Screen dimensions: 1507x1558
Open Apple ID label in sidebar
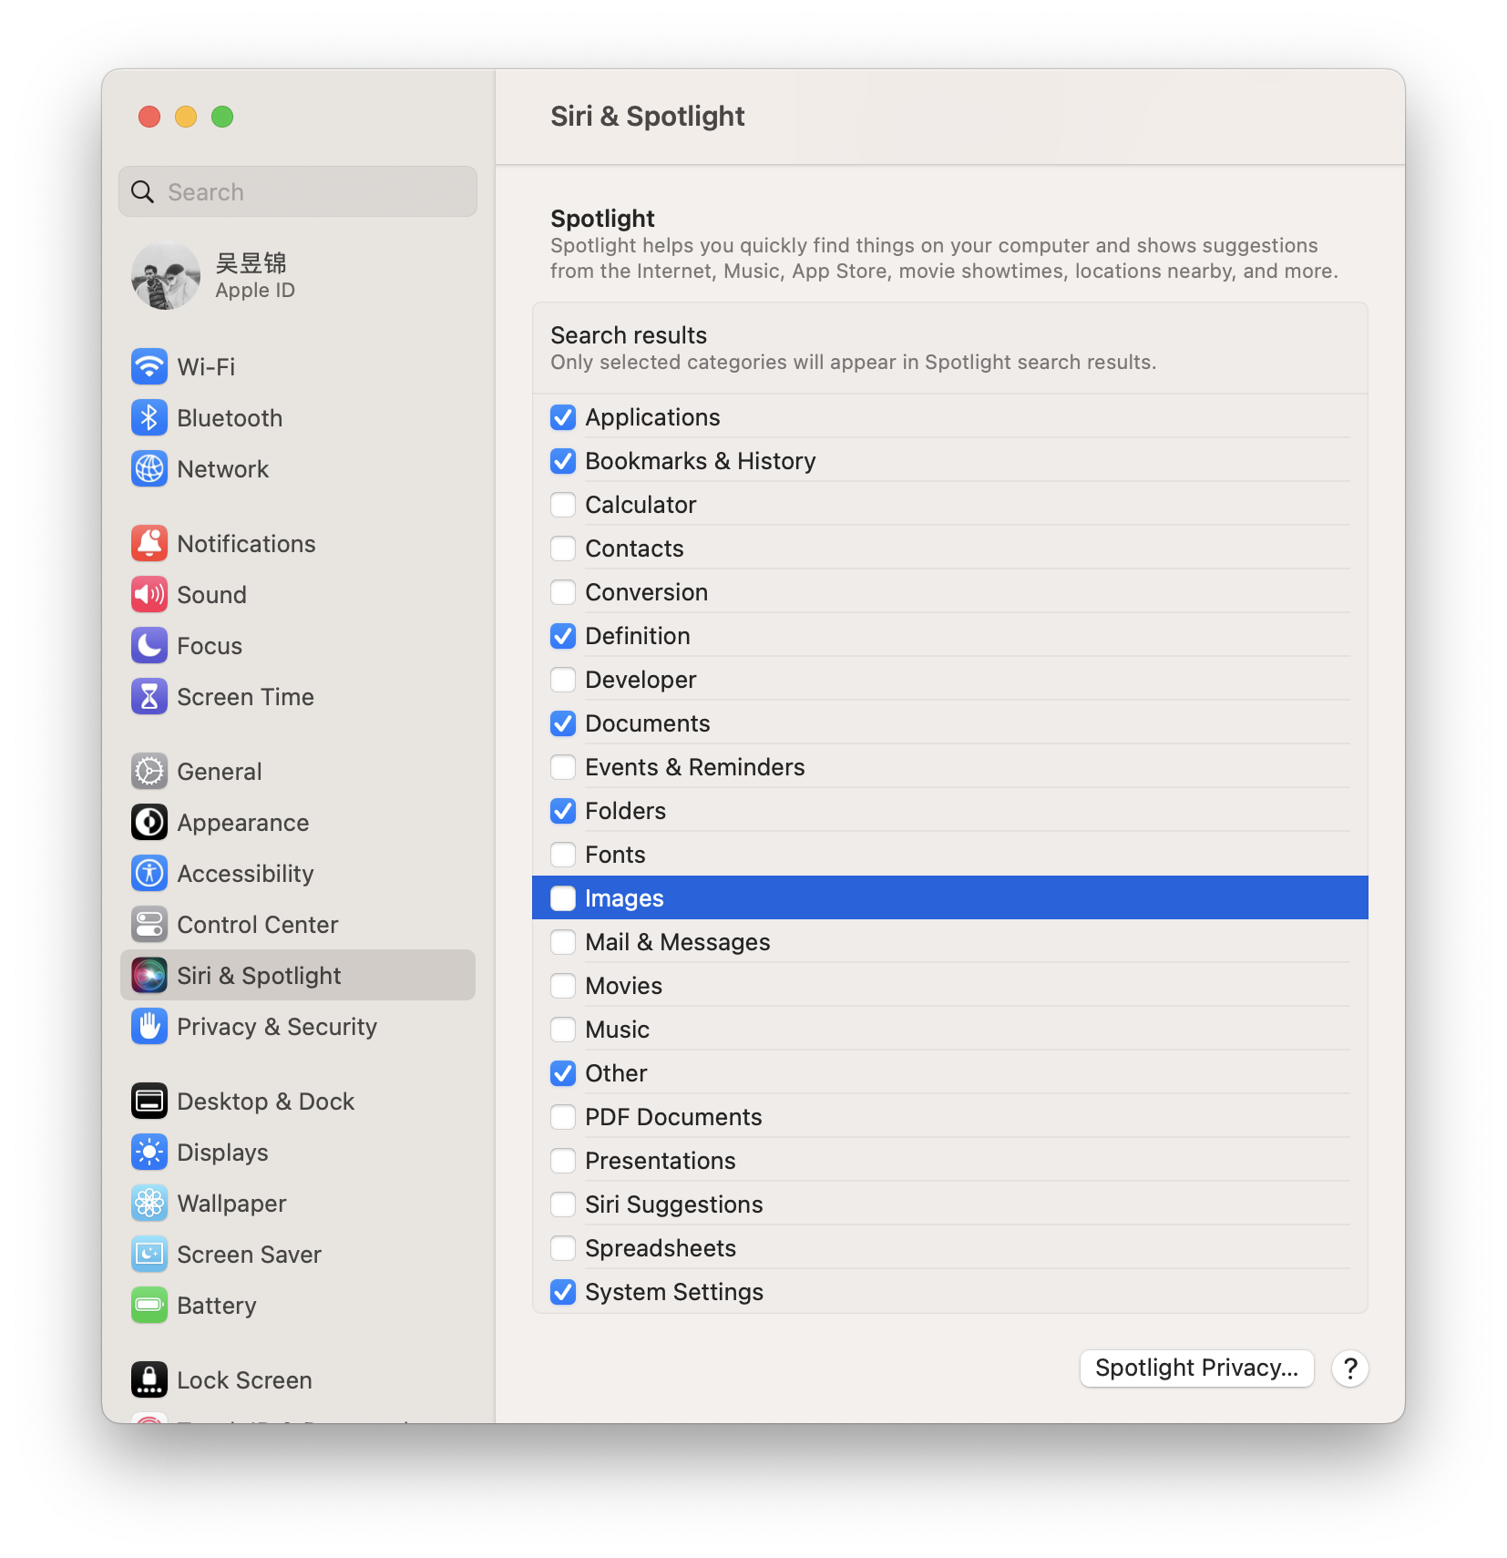click(255, 290)
